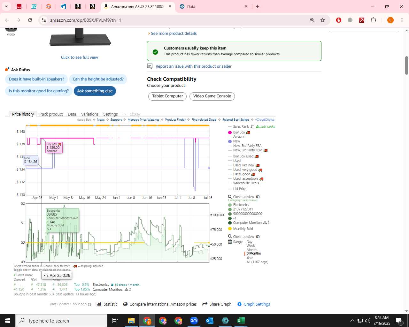Viewport: 409px width, 327px height.
Task: Open the red Opera-style extension icon
Action: tap(339, 20)
